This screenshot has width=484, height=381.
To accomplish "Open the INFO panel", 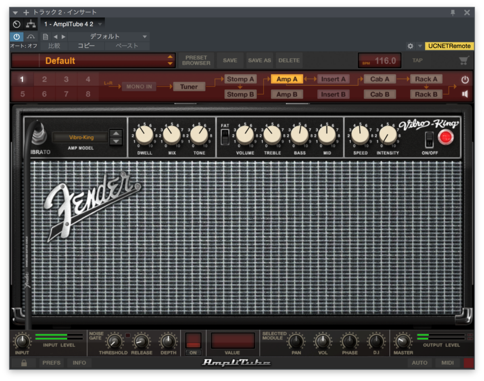I will (79, 363).
